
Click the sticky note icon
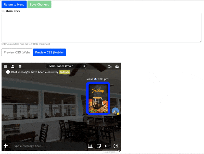(99, 146)
